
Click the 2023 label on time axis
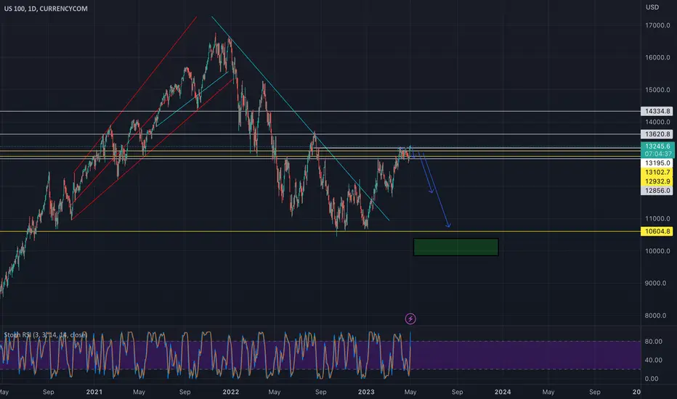pos(366,392)
